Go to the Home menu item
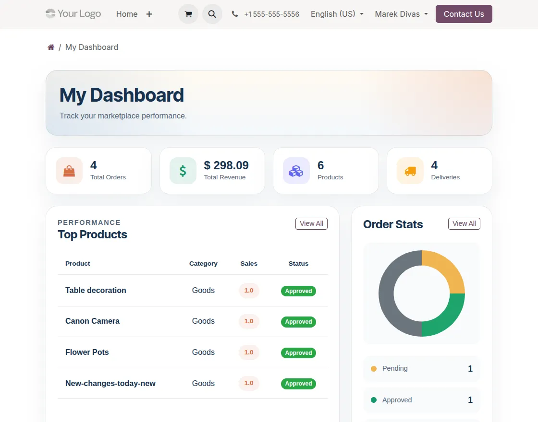538x422 pixels. (127, 14)
